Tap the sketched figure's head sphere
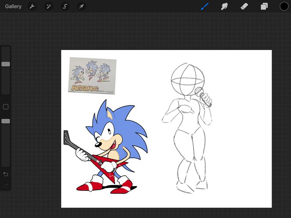The image size is (291, 218). coord(187,80)
